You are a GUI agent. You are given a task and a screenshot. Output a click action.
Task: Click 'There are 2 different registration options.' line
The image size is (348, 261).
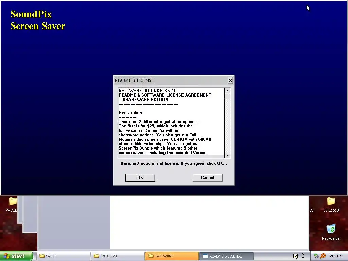coord(158,122)
